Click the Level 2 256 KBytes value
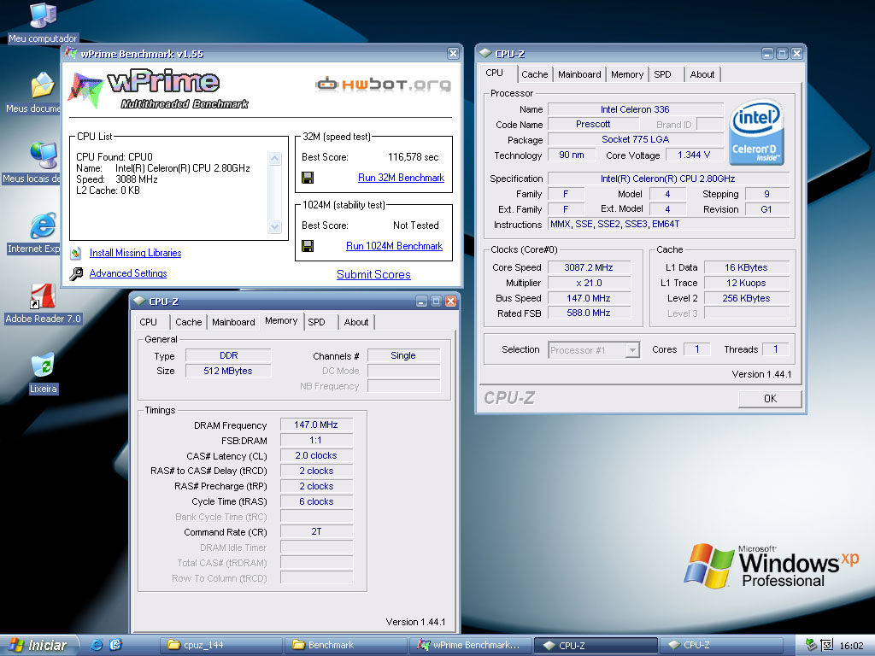The height and width of the screenshot is (656, 875). tap(746, 298)
